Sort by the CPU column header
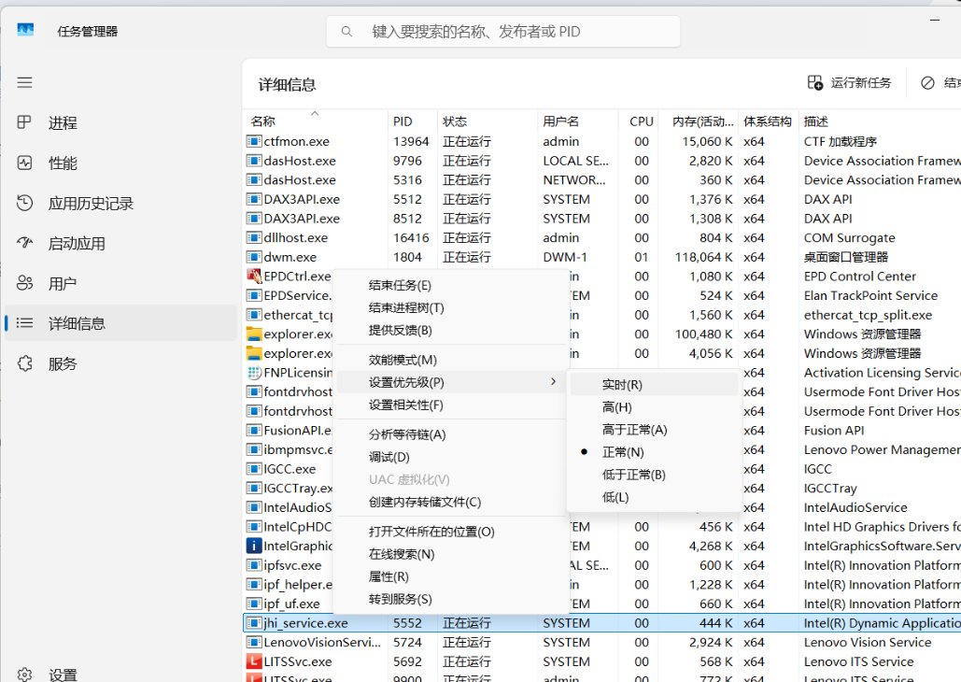Viewport: 961px width, 682px height. pos(639,121)
